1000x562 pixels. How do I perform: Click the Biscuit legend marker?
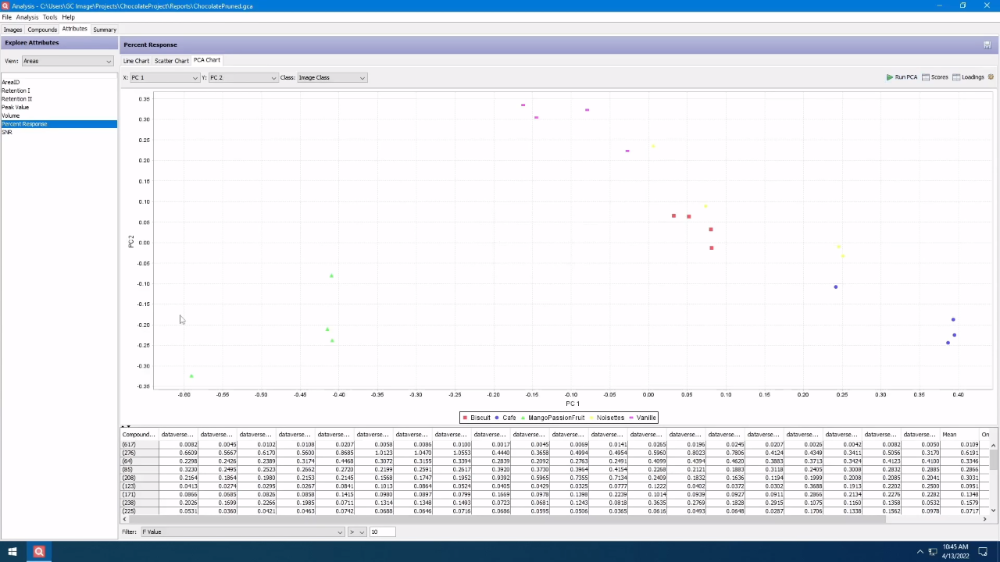pyautogui.click(x=466, y=418)
